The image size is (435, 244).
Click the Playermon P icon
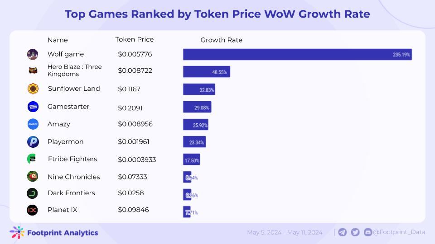pyautogui.click(x=32, y=141)
